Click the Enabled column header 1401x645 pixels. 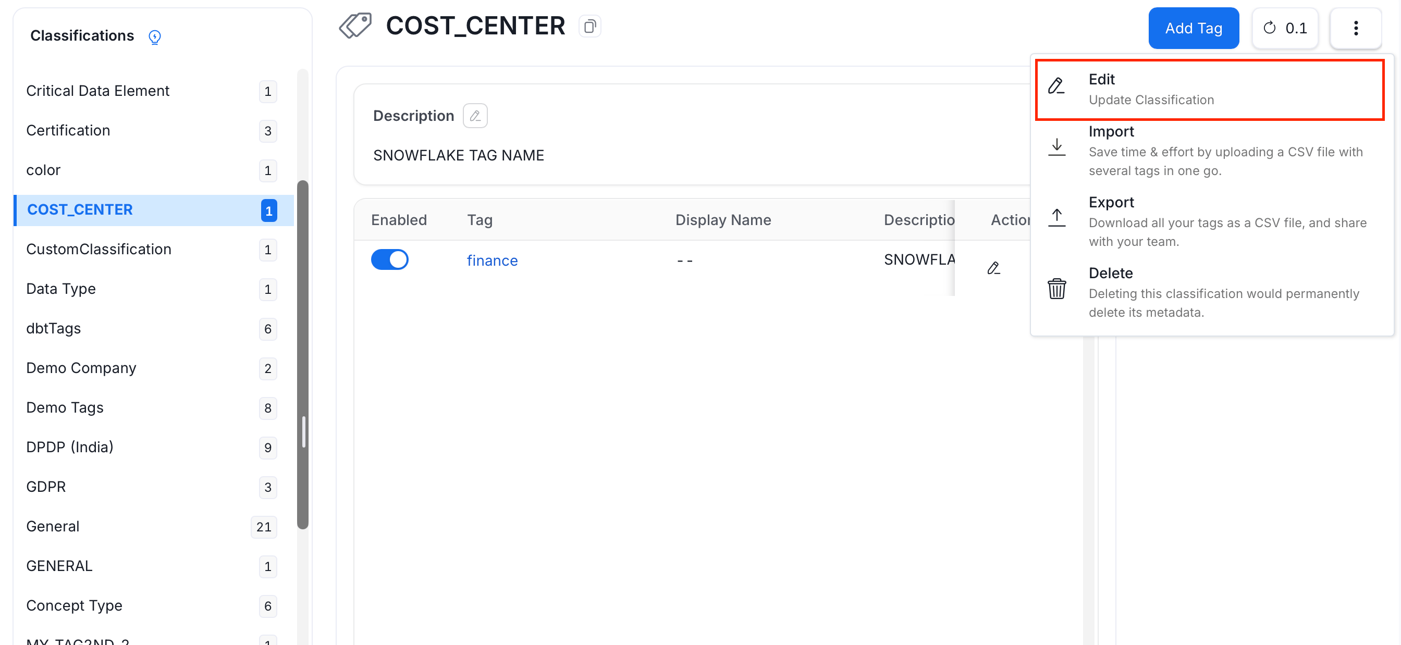(399, 220)
